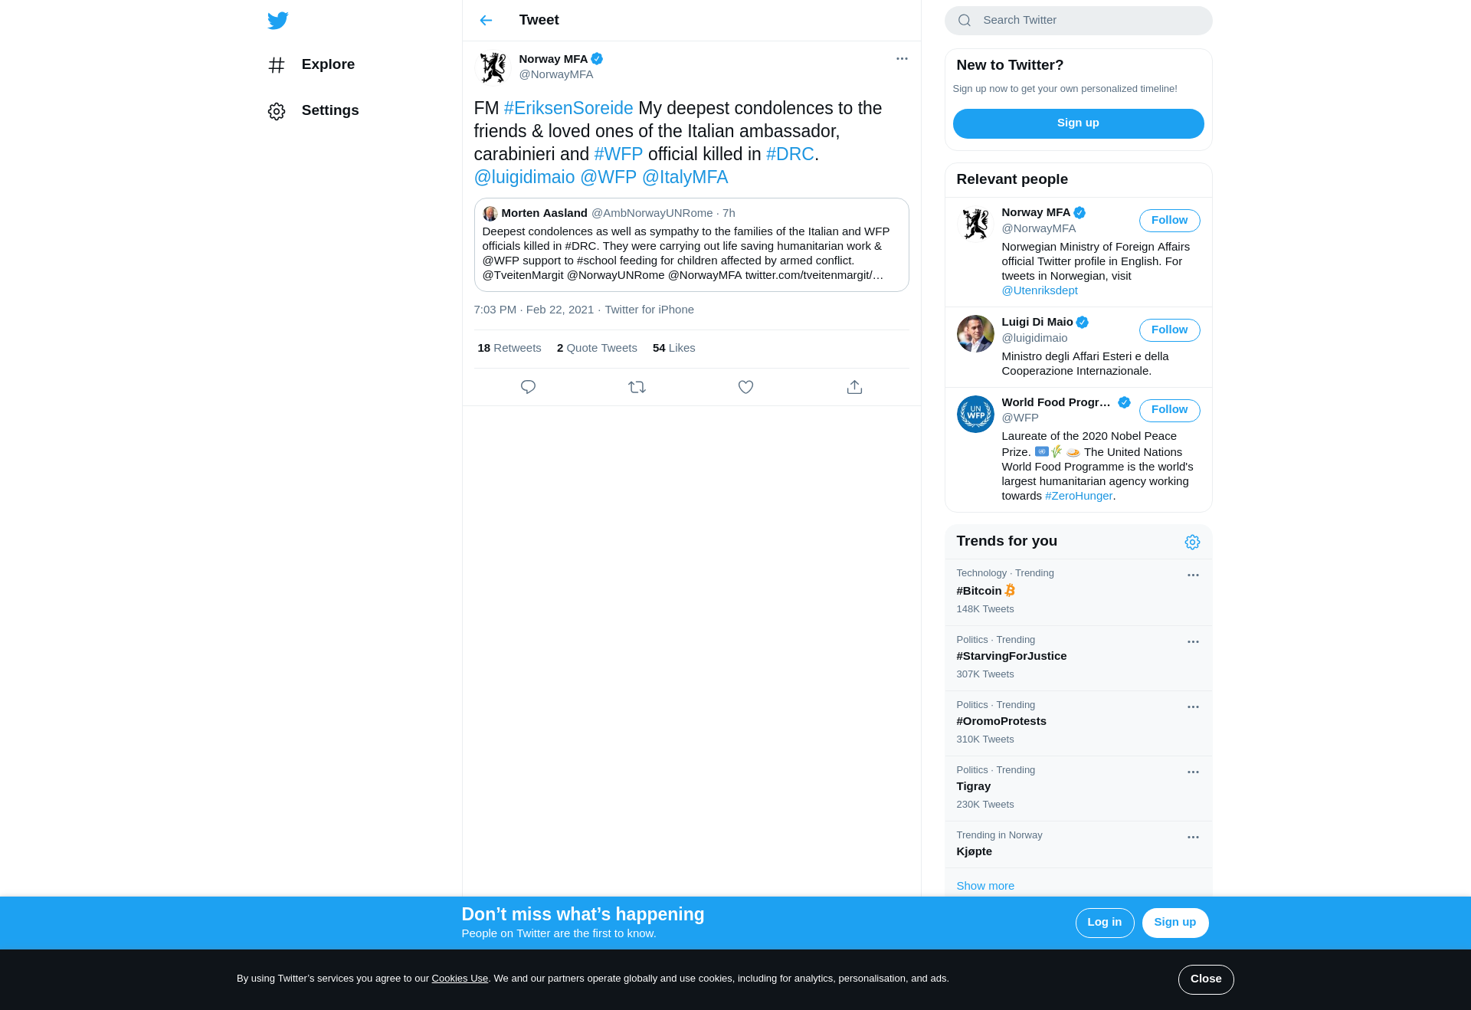Open more options for Tigray trend

click(x=1193, y=772)
